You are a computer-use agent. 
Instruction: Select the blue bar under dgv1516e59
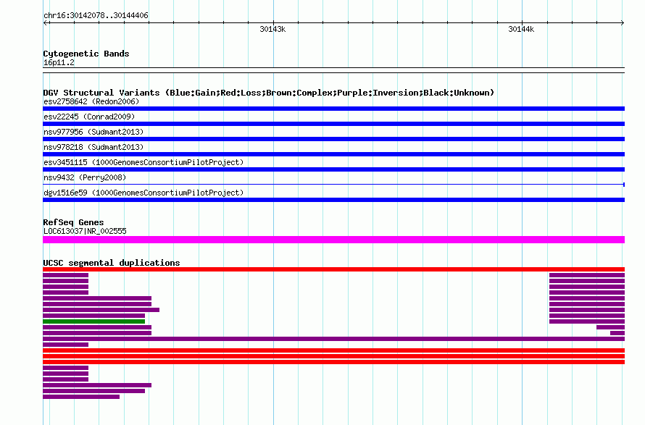pyautogui.click(x=333, y=200)
